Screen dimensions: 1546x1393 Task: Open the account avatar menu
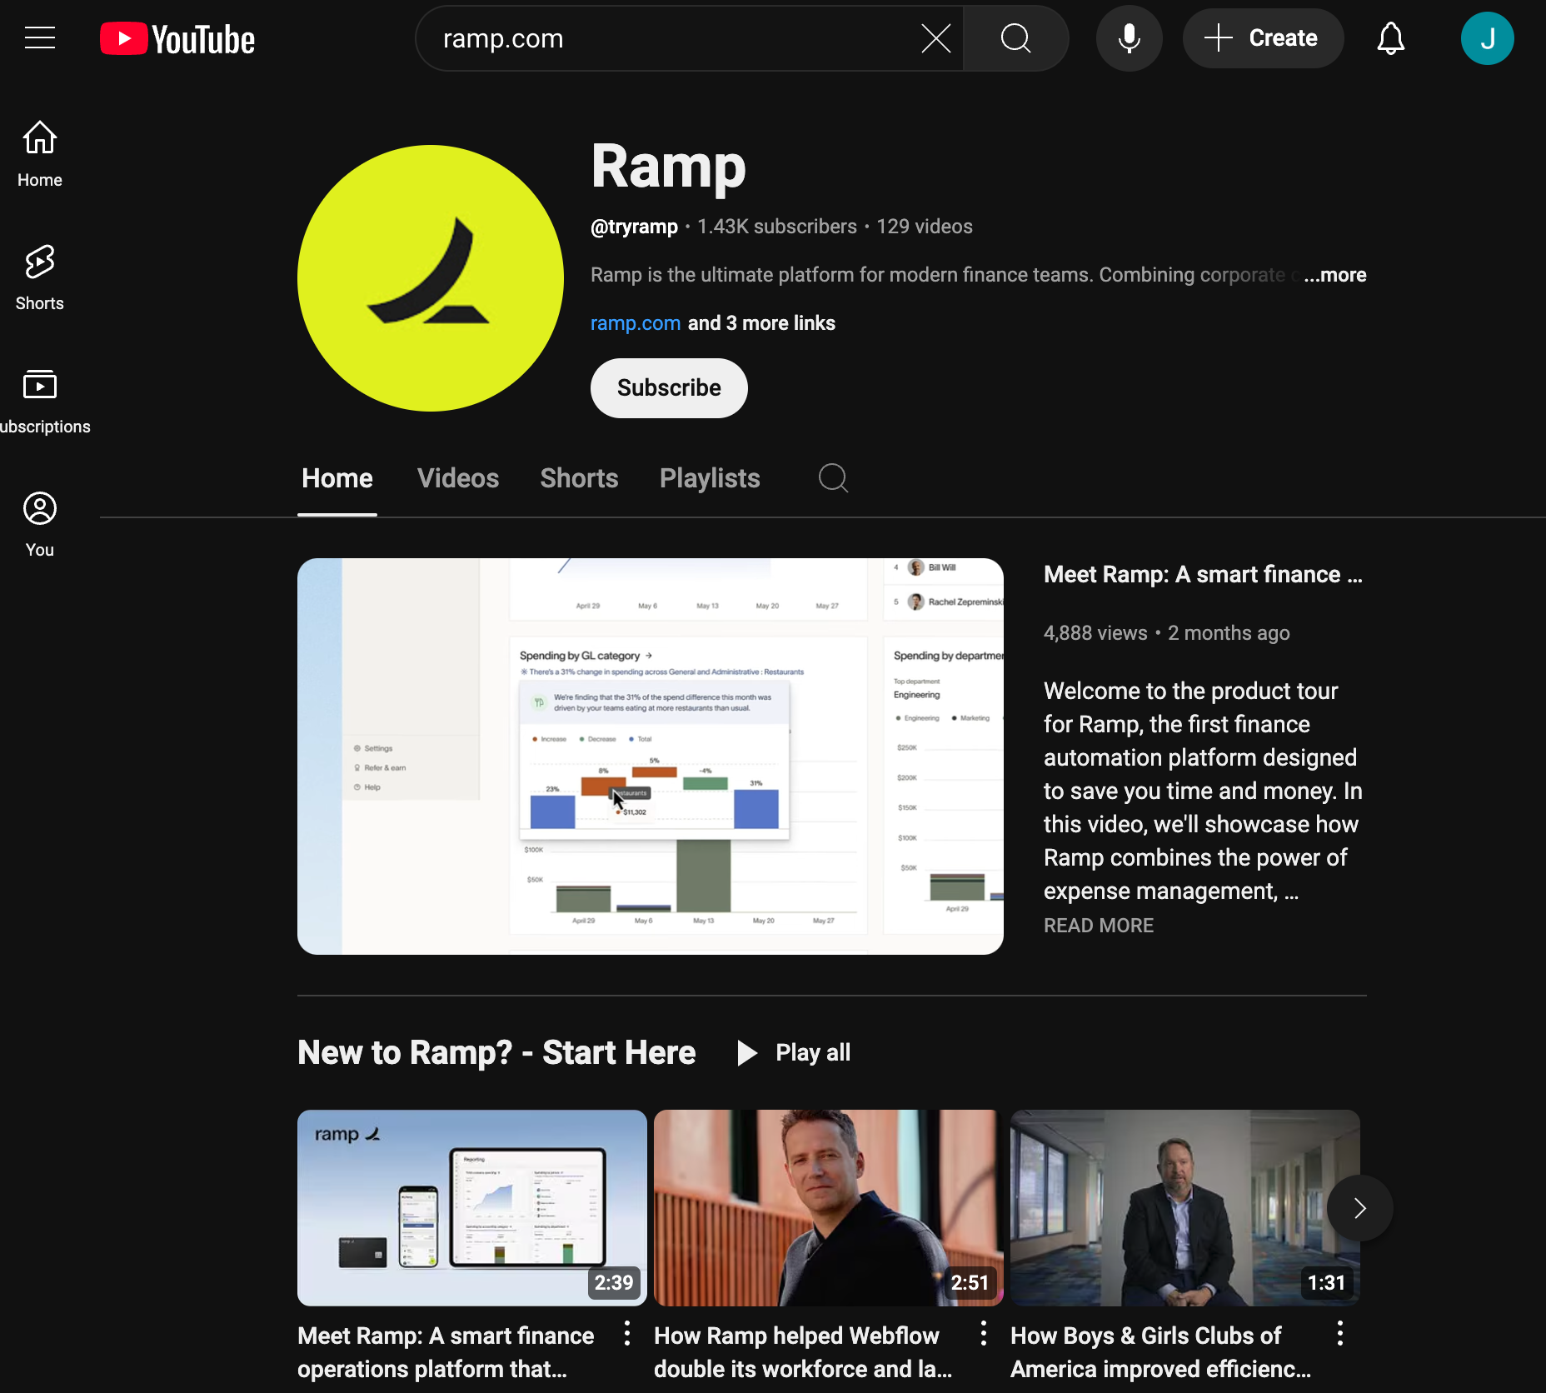1487,38
